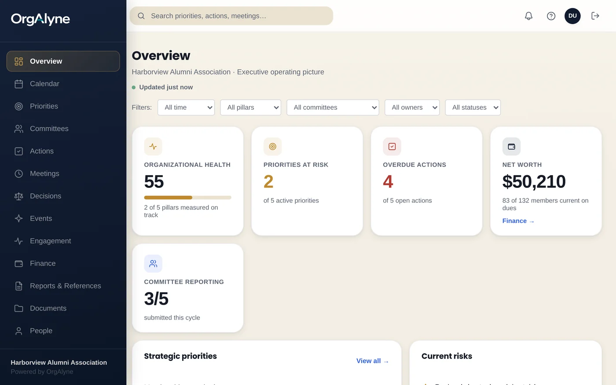
Task: Click the 3/5 committee reporting value
Action: (x=156, y=299)
